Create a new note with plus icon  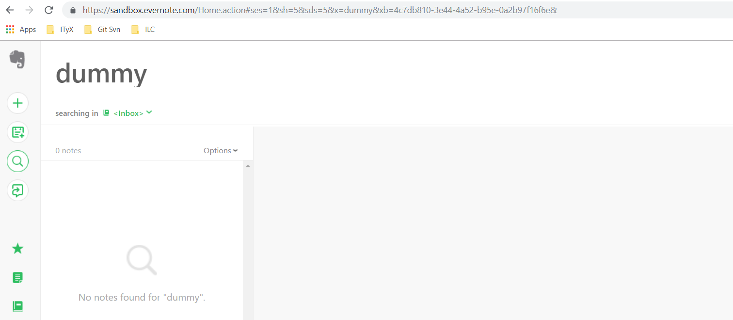click(17, 103)
